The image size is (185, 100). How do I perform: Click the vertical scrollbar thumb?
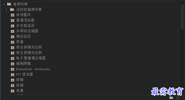[x=182, y=17]
